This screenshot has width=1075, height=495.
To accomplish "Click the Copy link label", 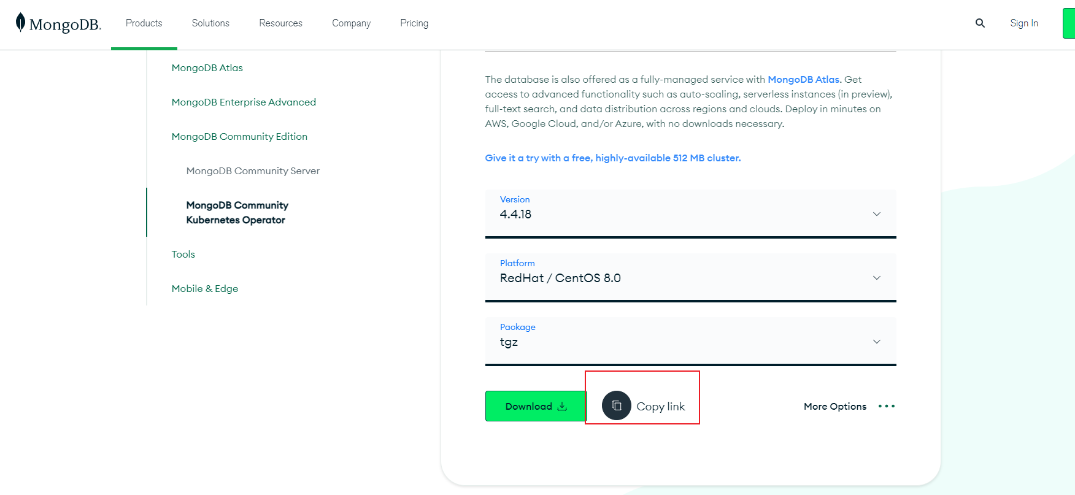I will (x=661, y=406).
